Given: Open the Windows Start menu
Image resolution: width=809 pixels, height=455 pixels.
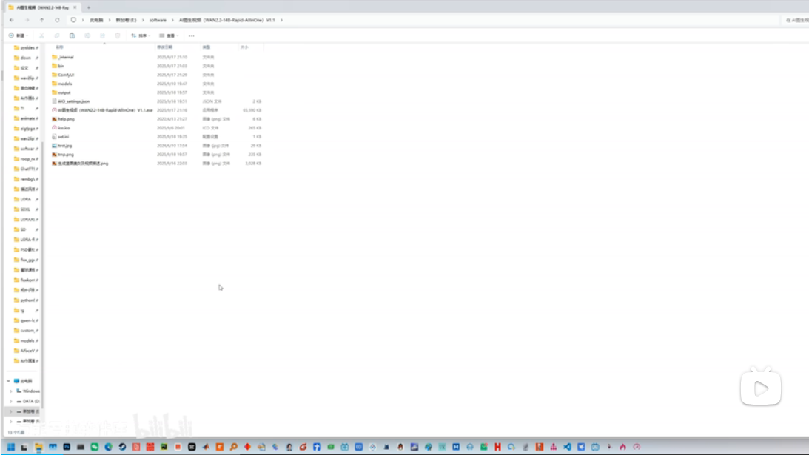Looking at the screenshot, I should 11,447.
